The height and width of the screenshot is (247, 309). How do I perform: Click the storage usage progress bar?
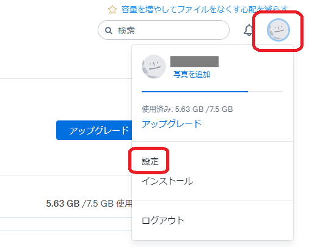[213, 92]
